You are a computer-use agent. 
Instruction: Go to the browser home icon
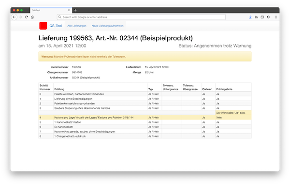(x=32, y=17)
